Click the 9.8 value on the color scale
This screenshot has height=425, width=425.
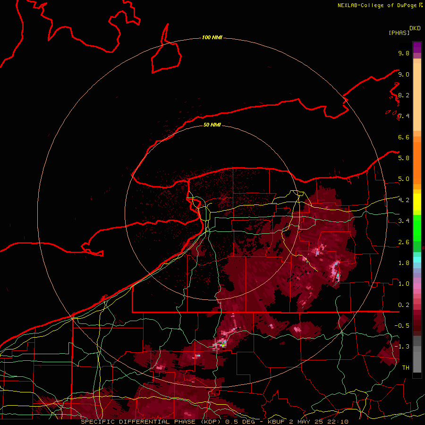[404, 53]
